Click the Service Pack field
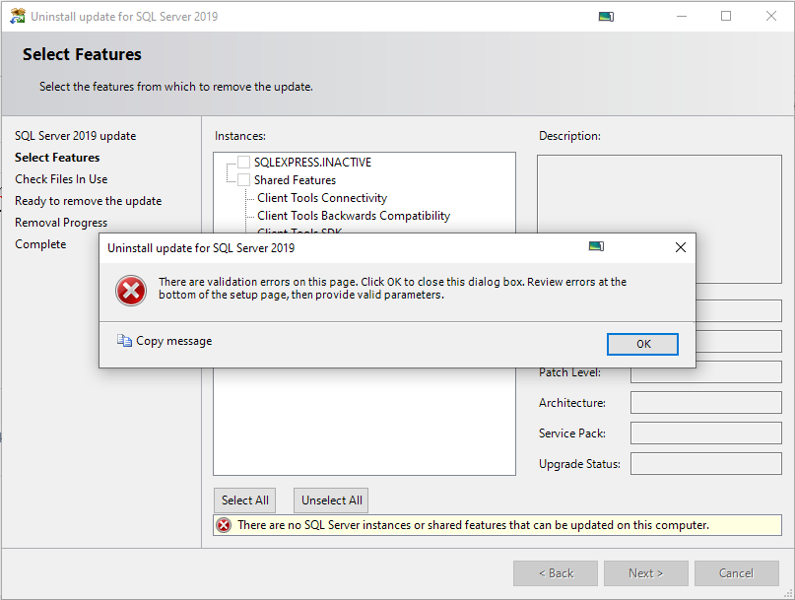 point(705,433)
